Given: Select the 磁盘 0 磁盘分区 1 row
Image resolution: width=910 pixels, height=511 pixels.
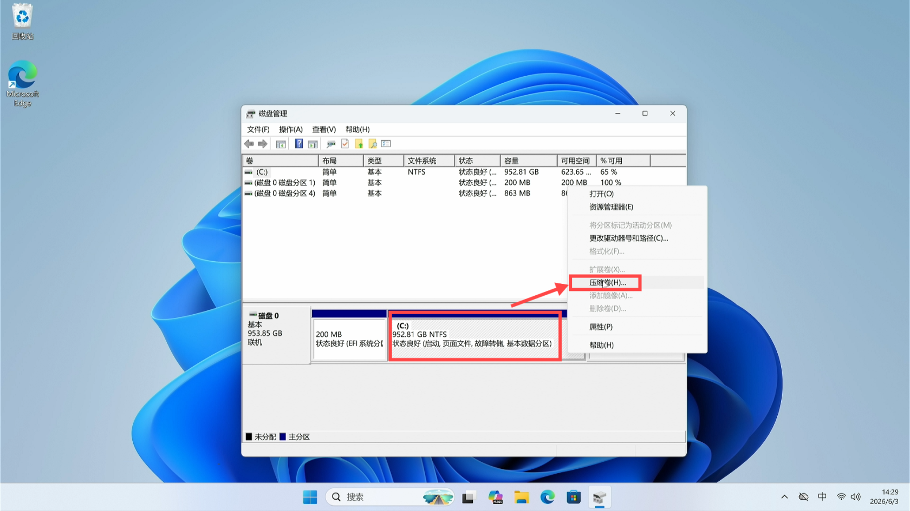Looking at the screenshot, I should pyautogui.click(x=464, y=183).
